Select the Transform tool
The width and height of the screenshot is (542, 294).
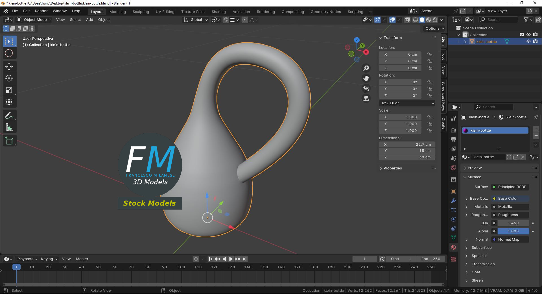click(x=9, y=102)
